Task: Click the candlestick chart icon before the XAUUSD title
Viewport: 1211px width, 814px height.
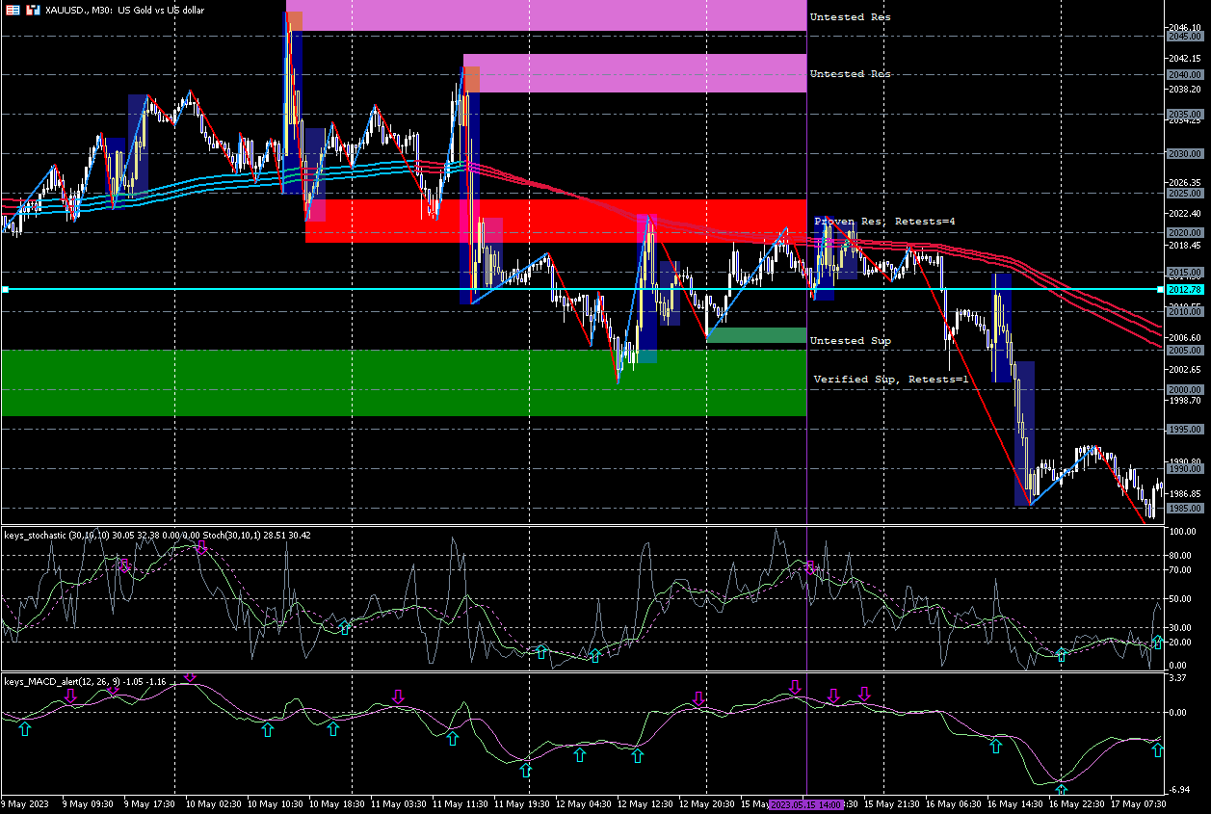Action: [32, 9]
